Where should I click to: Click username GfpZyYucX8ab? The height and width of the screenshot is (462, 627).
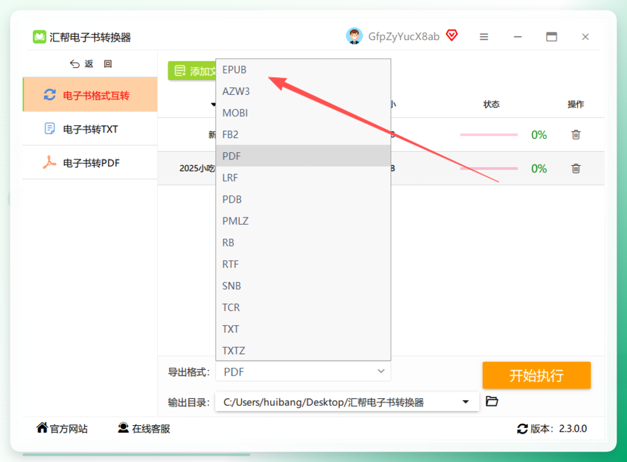403,37
